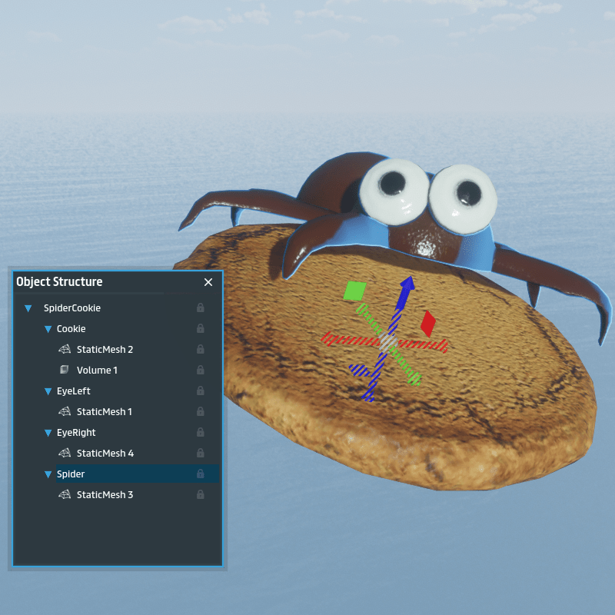Collapse the EyeLeft group arrow
615x615 pixels.
point(48,391)
